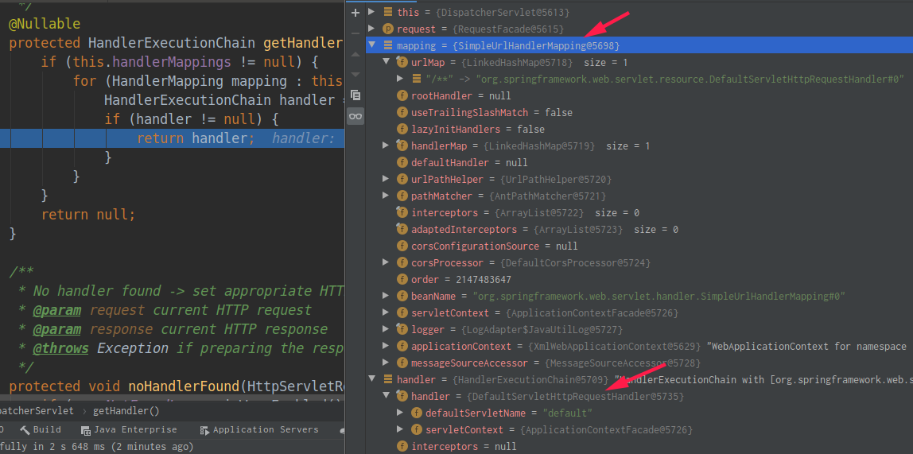Collapse the mapping SimpleUrlHandlerMapping node

click(371, 45)
